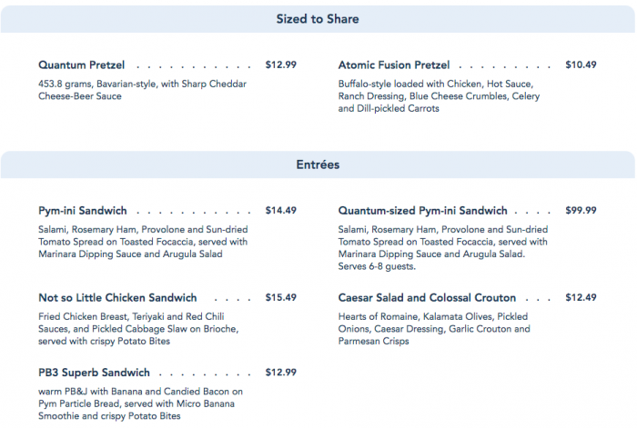Open the Quantum-sized Pym-ini Sandwich item

pos(423,211)
